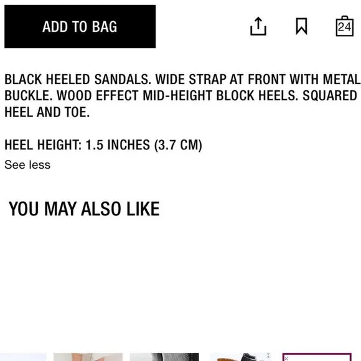Open the tan sandal recommended thumbnail
Screen dimensions: 361x361
coord(241,357)
